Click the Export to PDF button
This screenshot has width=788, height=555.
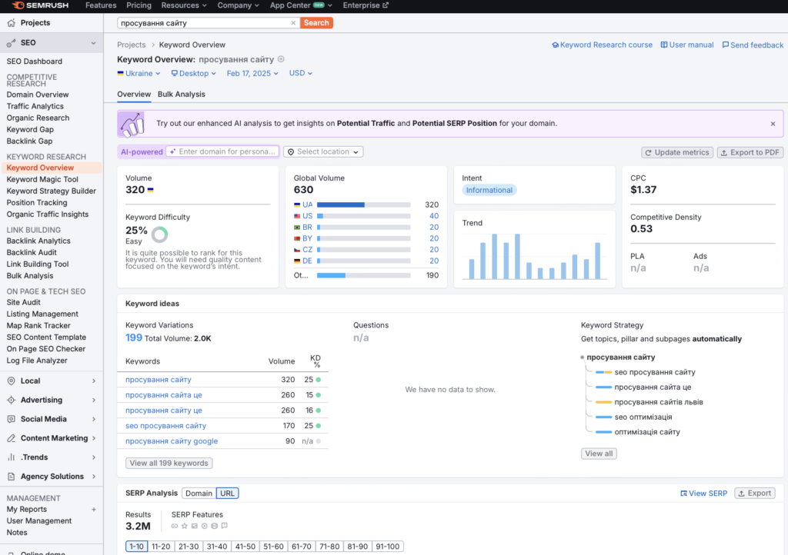pyautogui.click(x=750, y=152)
